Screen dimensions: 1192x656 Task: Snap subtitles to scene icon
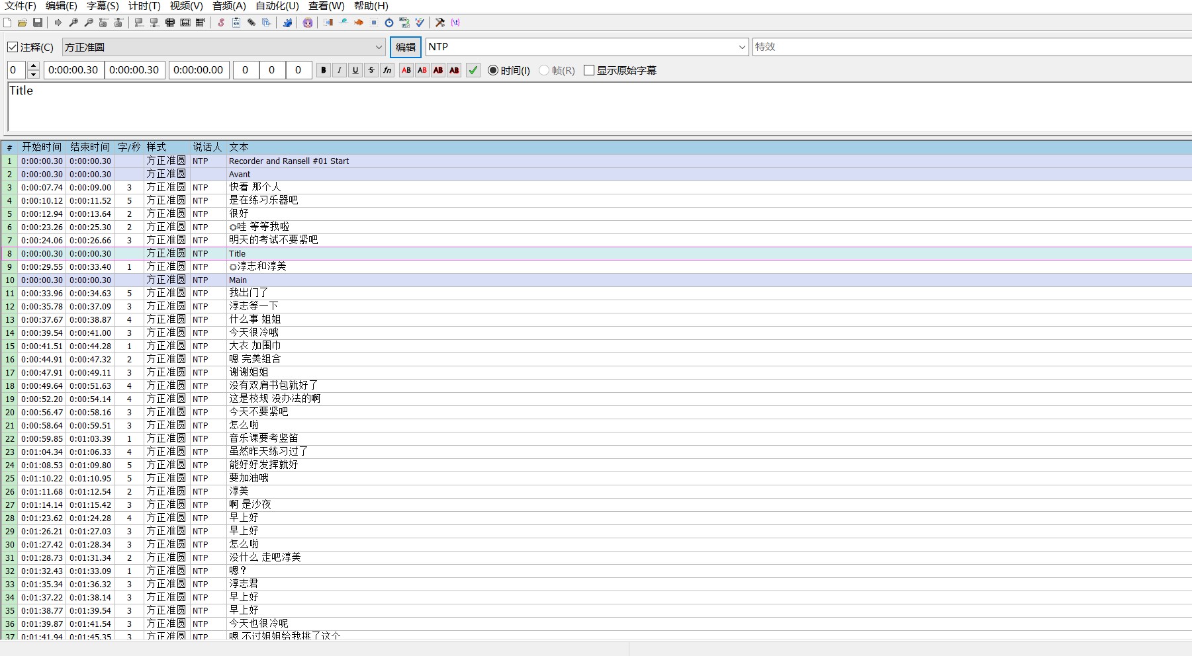click(x=185, y=22)
